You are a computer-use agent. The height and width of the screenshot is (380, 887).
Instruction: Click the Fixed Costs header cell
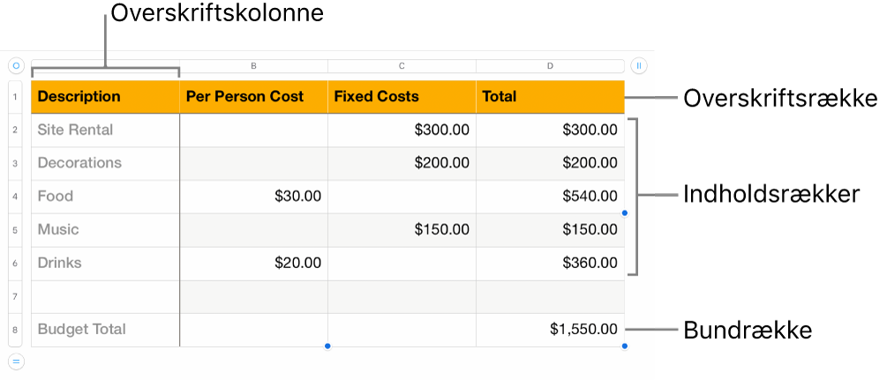point(402,97)
